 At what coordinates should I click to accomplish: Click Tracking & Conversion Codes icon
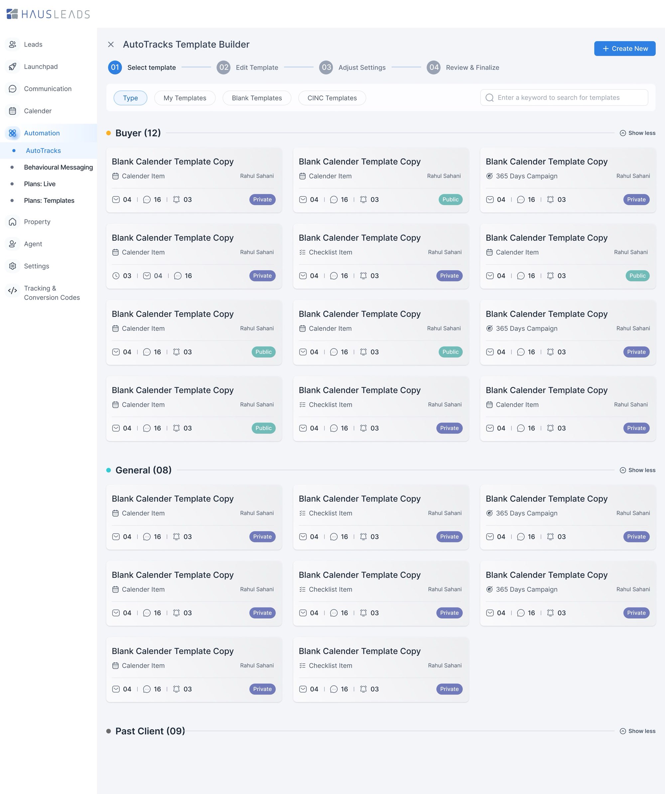tap(13, 290)
